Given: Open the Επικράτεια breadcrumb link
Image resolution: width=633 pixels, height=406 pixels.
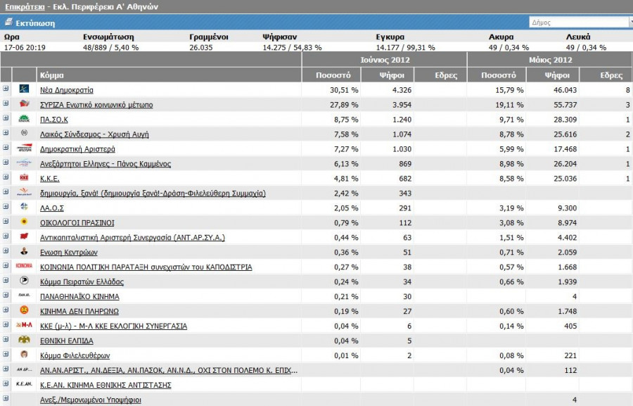Looking at the screenshot, I should [24, 6].
